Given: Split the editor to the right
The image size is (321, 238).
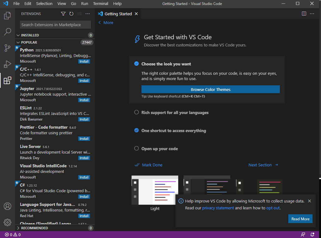Looking at the screenshot, I should (304, 14).
